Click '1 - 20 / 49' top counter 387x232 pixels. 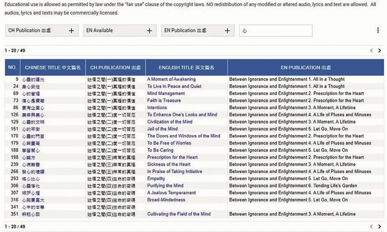coord(15,51)
